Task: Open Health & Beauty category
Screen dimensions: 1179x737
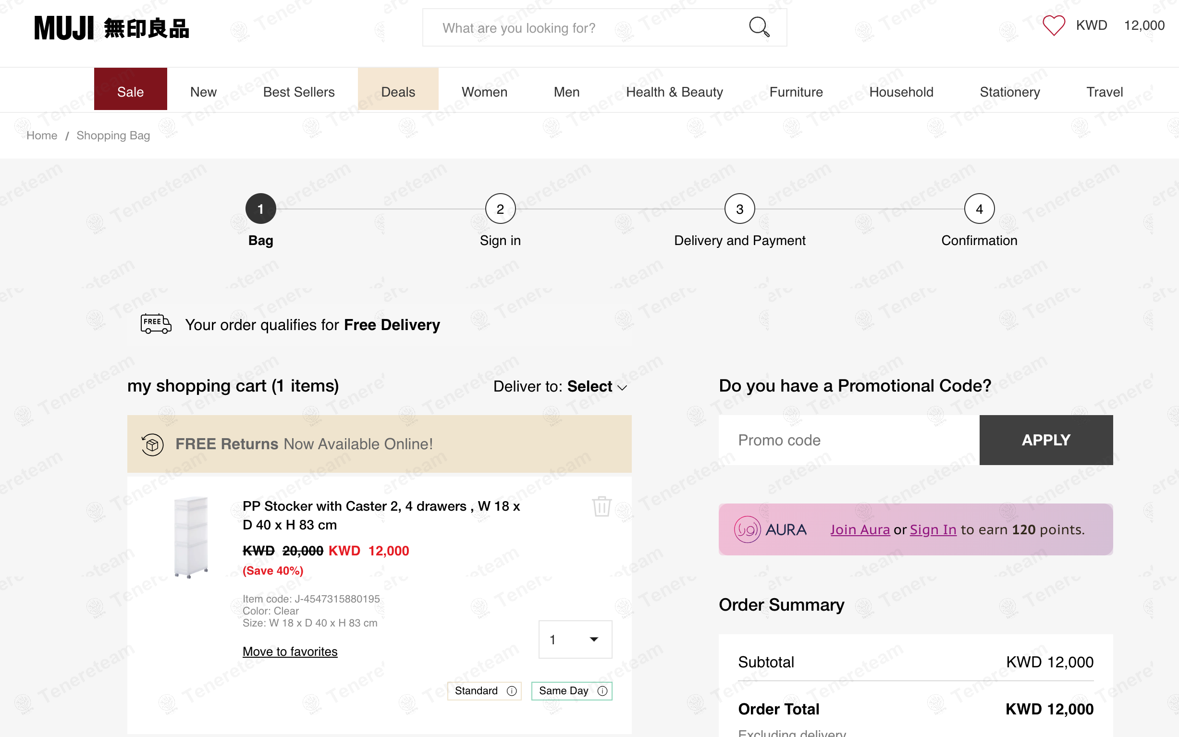Action: point(675,92)
